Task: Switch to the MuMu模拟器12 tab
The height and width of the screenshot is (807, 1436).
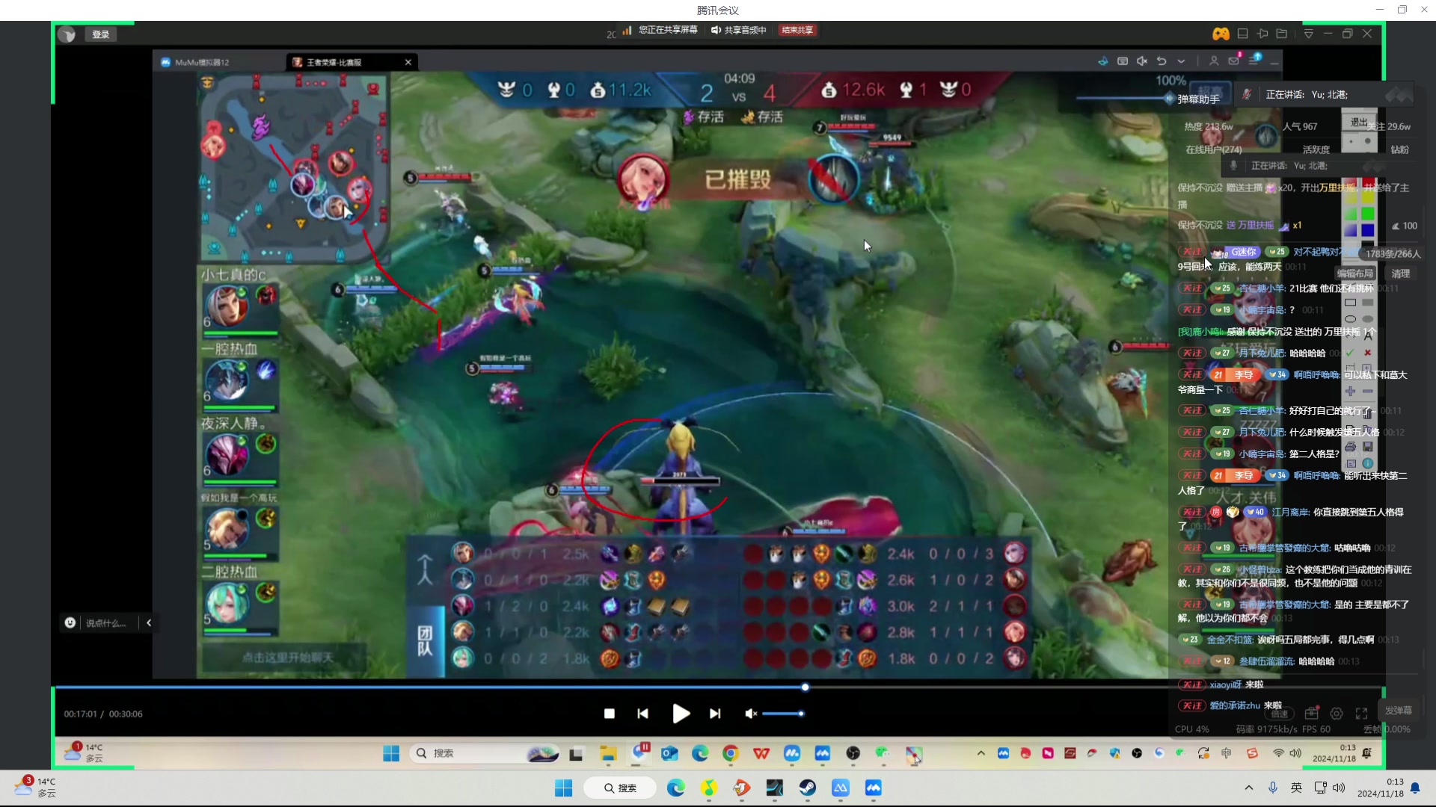Action: pos(194,62)
